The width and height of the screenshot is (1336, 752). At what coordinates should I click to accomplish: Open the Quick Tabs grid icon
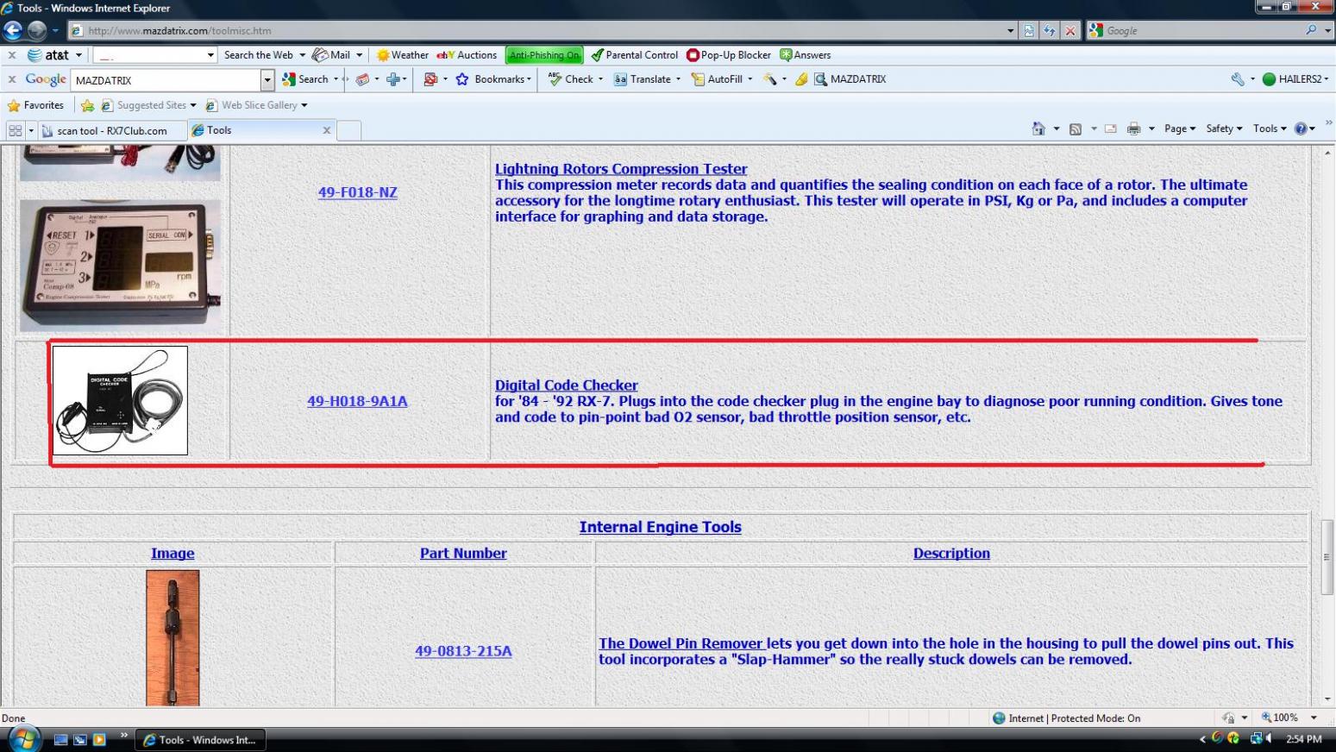[x=15, y=130]
